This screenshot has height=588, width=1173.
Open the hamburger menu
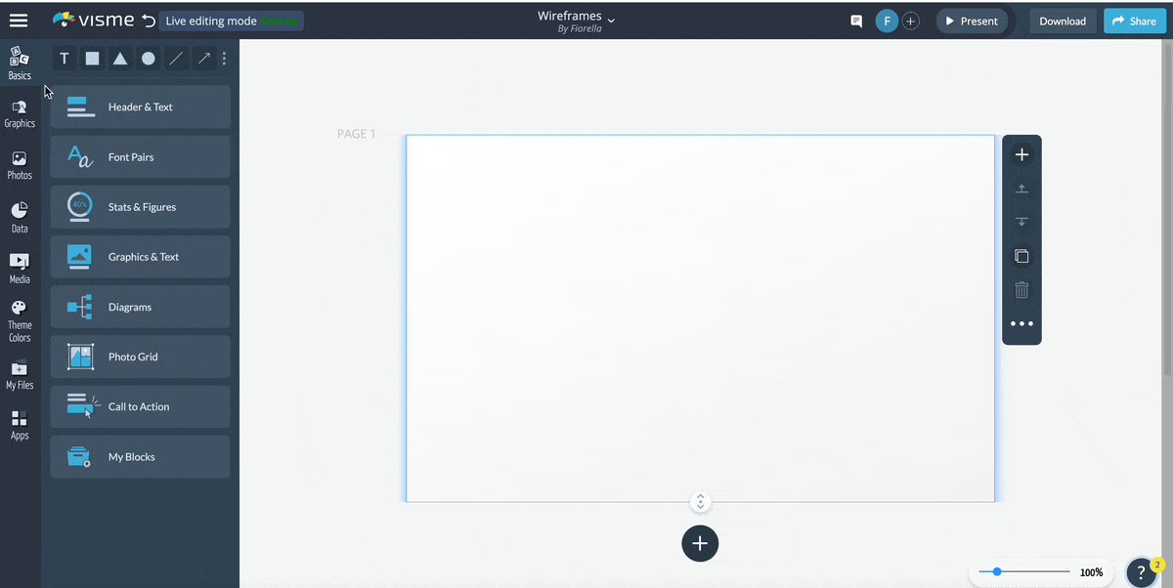pos(20,20)
